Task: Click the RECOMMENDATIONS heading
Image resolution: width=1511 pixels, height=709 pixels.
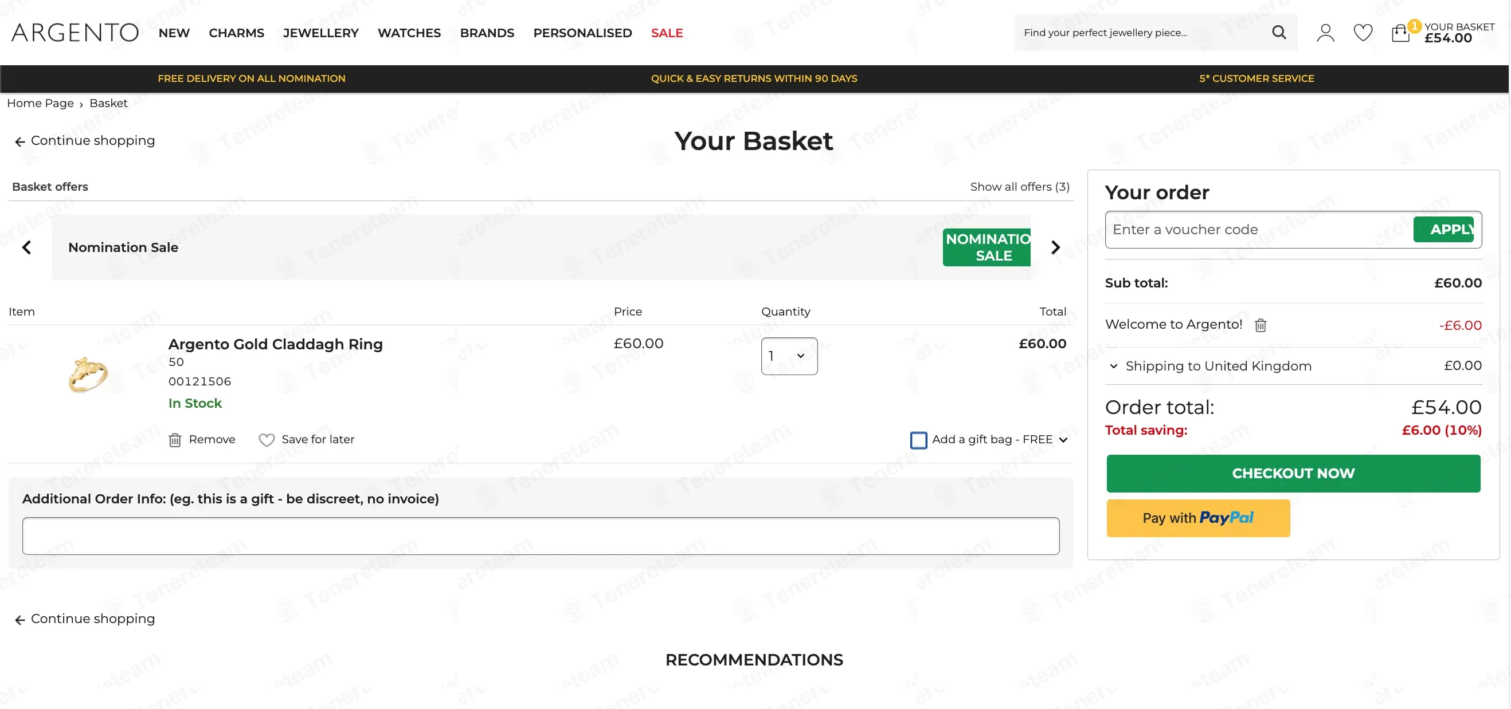Action: tap(754, 660)
